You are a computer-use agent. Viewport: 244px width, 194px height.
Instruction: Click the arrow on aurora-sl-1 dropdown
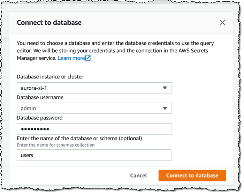coord(165,88)
